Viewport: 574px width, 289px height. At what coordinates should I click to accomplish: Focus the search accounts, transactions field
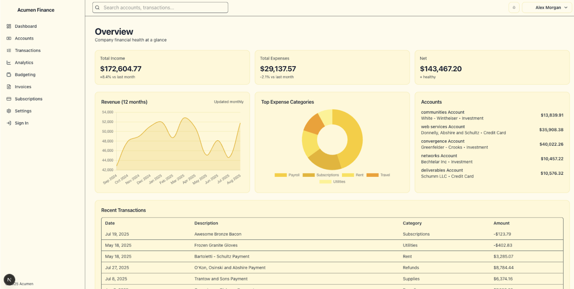tap(164, 7)
